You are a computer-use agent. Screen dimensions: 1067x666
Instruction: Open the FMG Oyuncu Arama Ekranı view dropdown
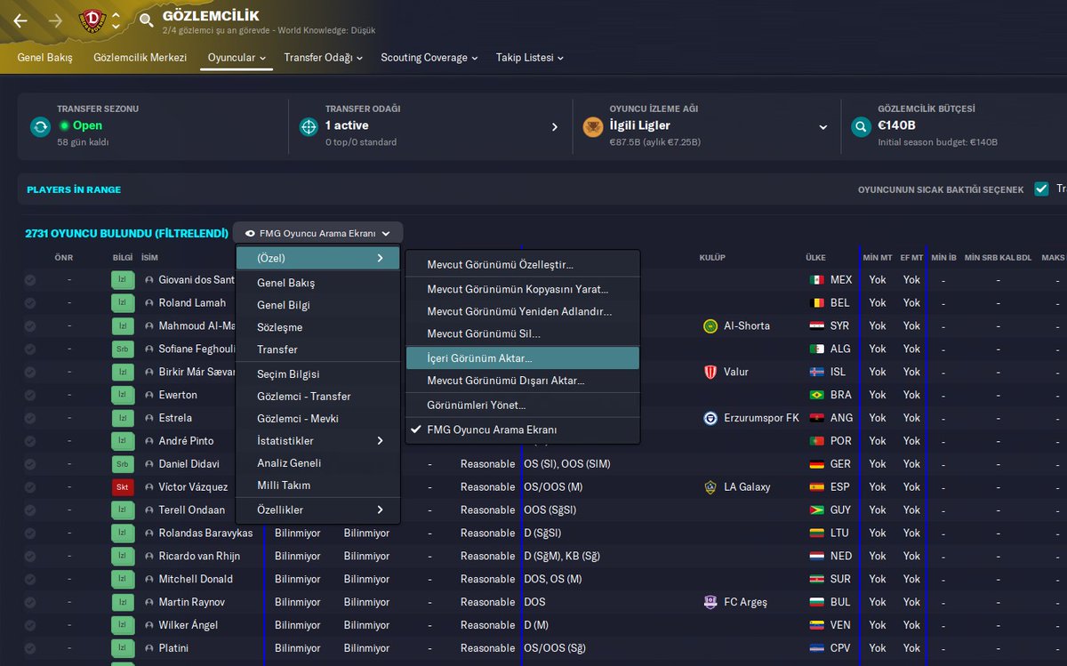(317, 233)
